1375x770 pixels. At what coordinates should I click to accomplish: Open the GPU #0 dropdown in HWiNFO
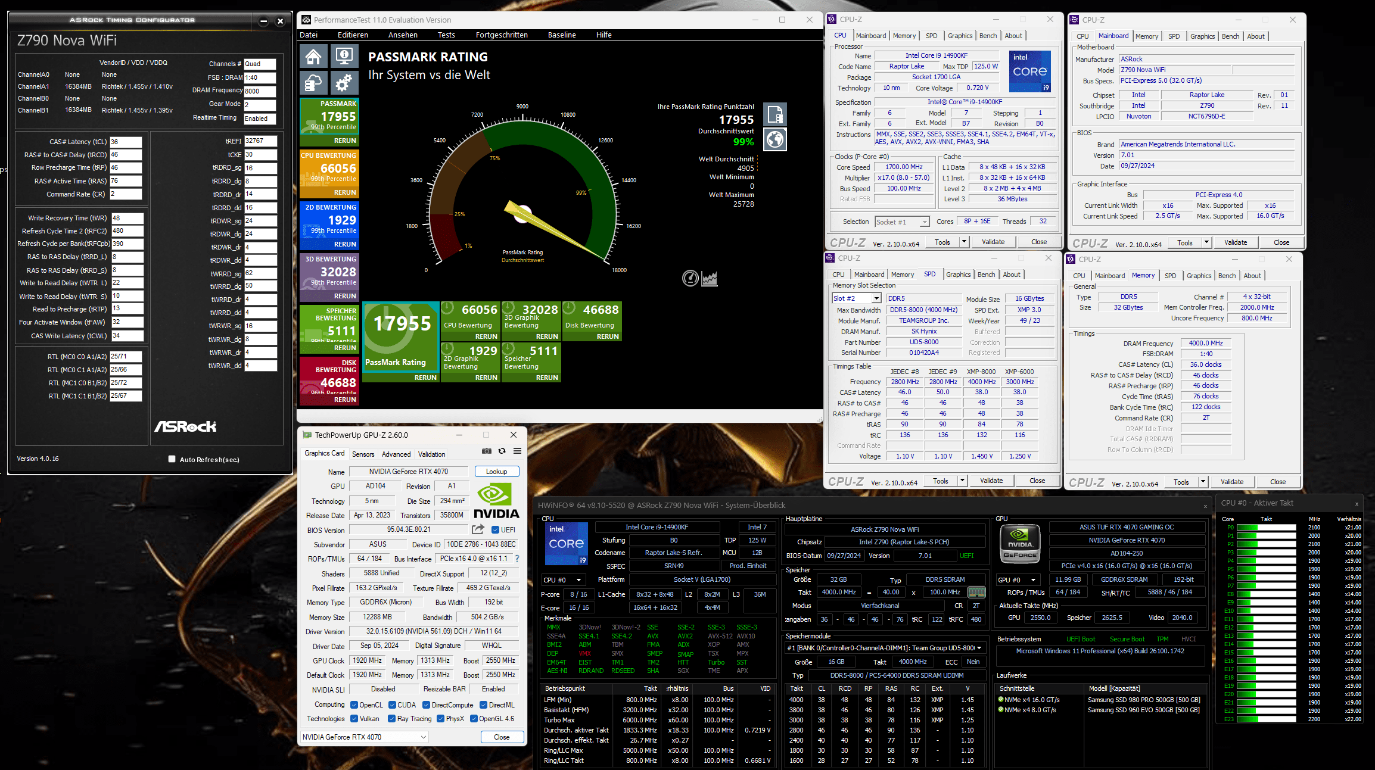coord(1019,579)
